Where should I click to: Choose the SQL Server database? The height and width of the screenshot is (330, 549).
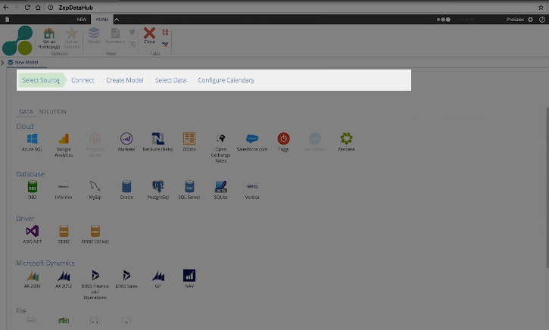pos(189,190)
